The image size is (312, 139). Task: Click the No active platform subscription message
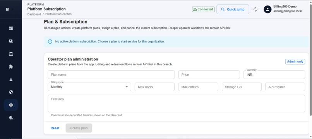110,41
